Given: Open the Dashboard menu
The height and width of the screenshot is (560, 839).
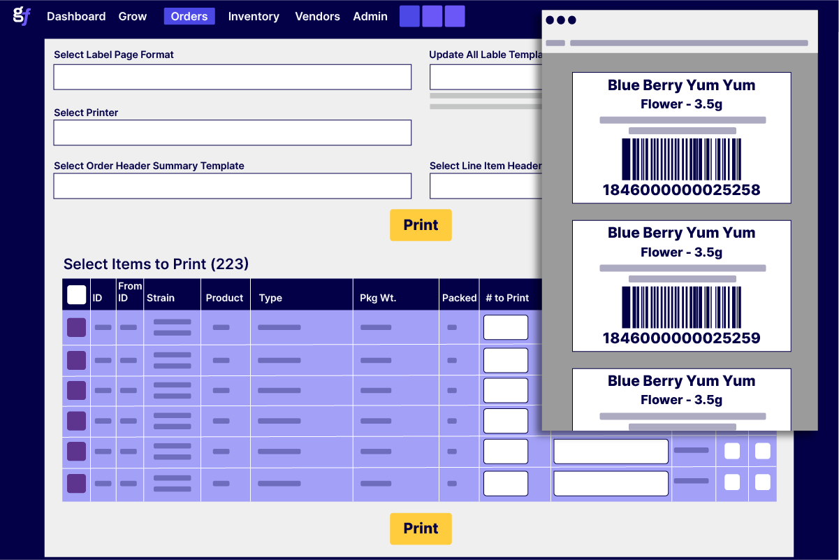Looking at the screenshot, I should coord(76,16).
